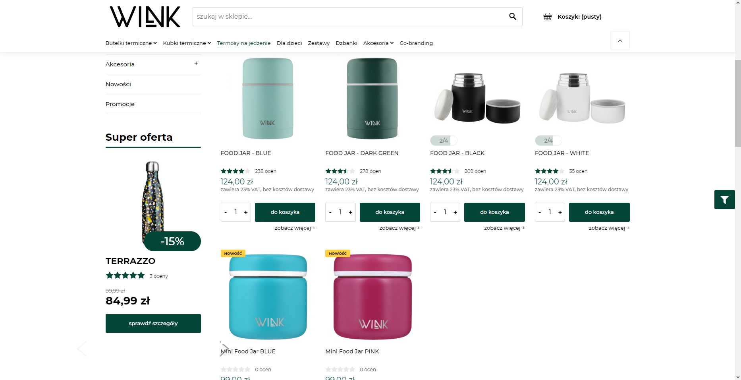This screenshot has width=741, height=380.
Task: Expand Akcesoria top menu
Action: tap(378, 43)
